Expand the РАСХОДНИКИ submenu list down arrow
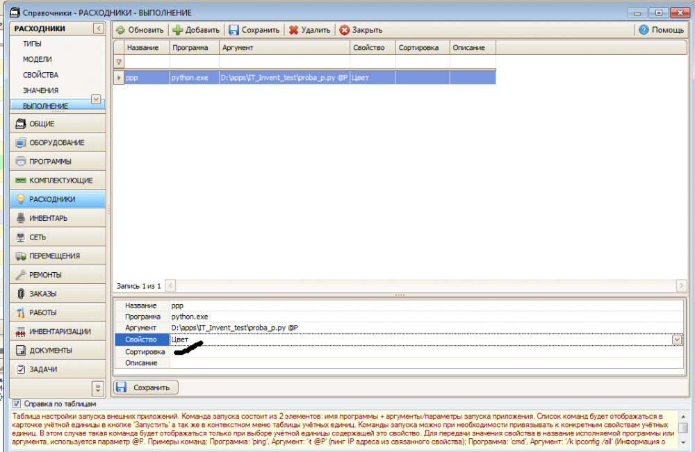The height and width of the screenshot is (452, 695). [x=96, y=99]
